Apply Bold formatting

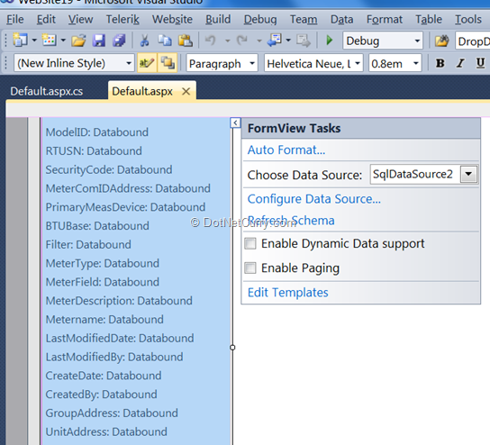(x=440, y=63)
